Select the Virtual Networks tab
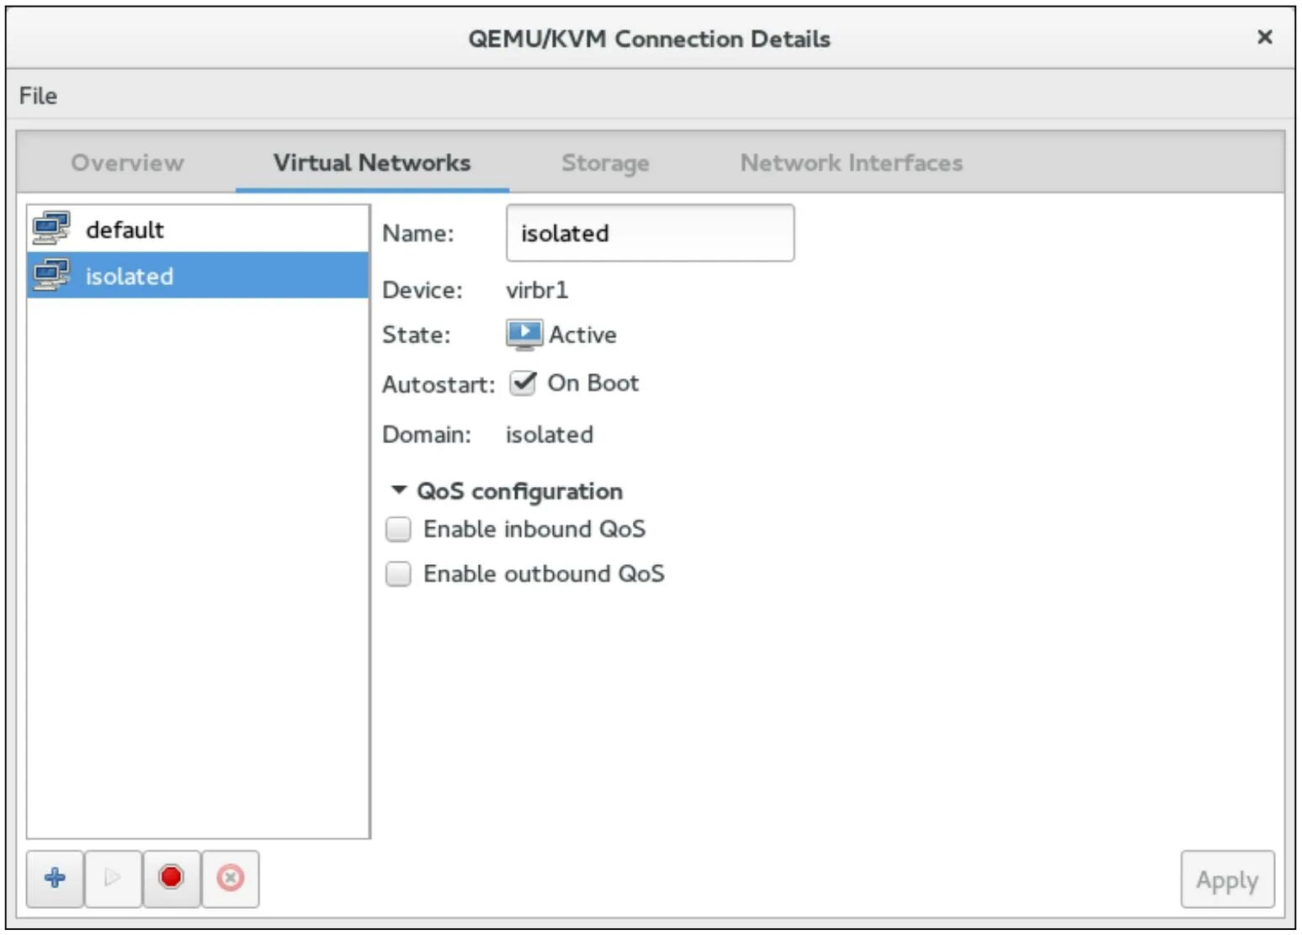Viewport: 1302px width, 935px height. pos(372,162)
